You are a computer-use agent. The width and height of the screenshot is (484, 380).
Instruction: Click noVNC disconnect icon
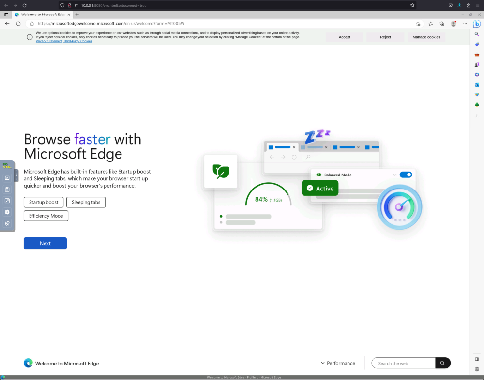pos(7,223)
